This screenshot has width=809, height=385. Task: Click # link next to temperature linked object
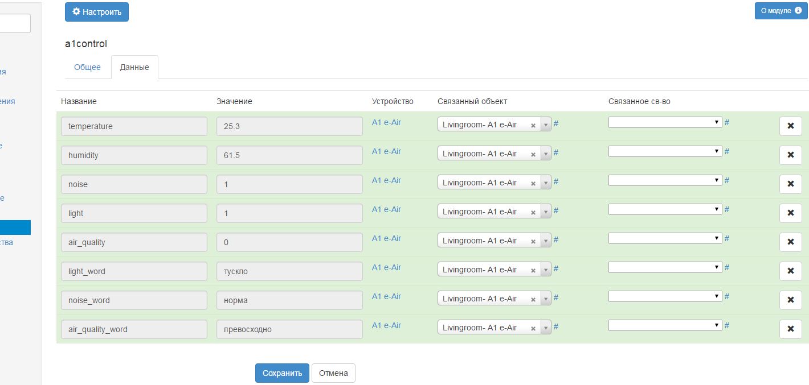(556, 123)
